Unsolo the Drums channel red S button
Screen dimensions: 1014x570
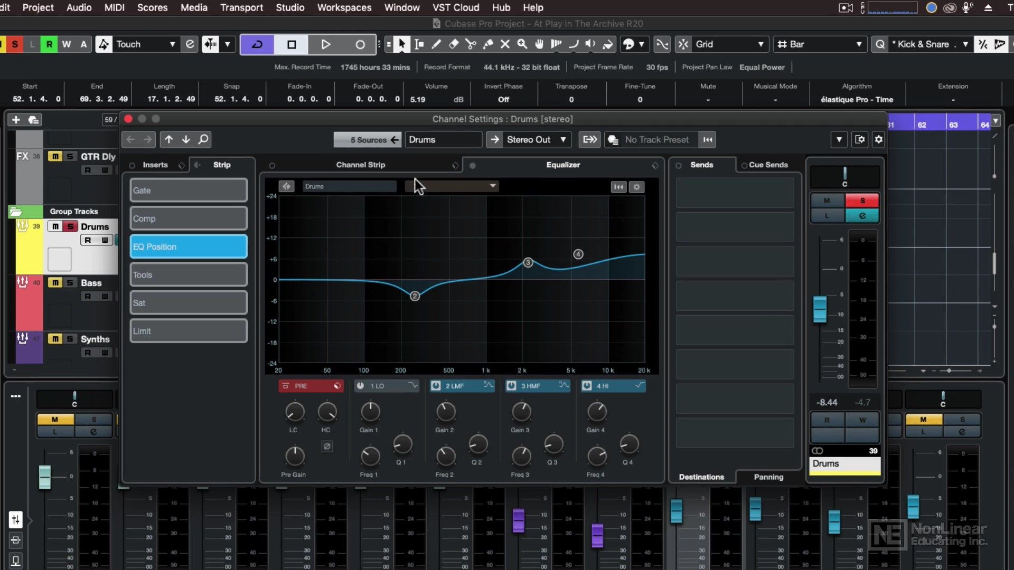(862, 201)
